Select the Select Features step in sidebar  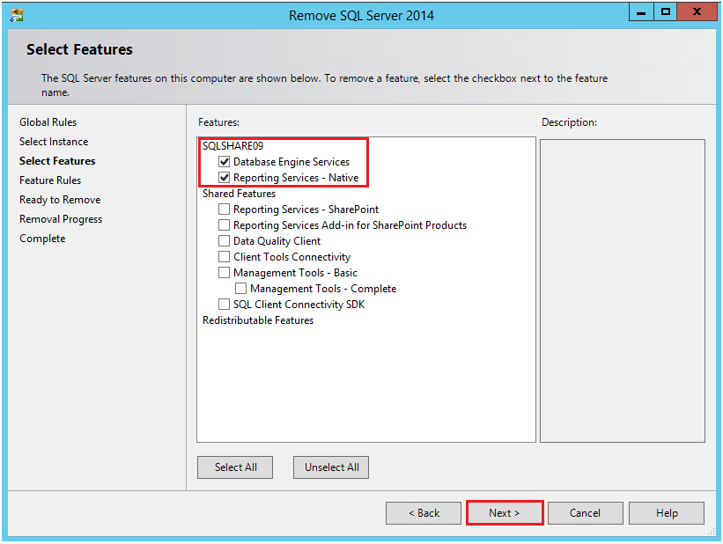(x=57, y=161)
